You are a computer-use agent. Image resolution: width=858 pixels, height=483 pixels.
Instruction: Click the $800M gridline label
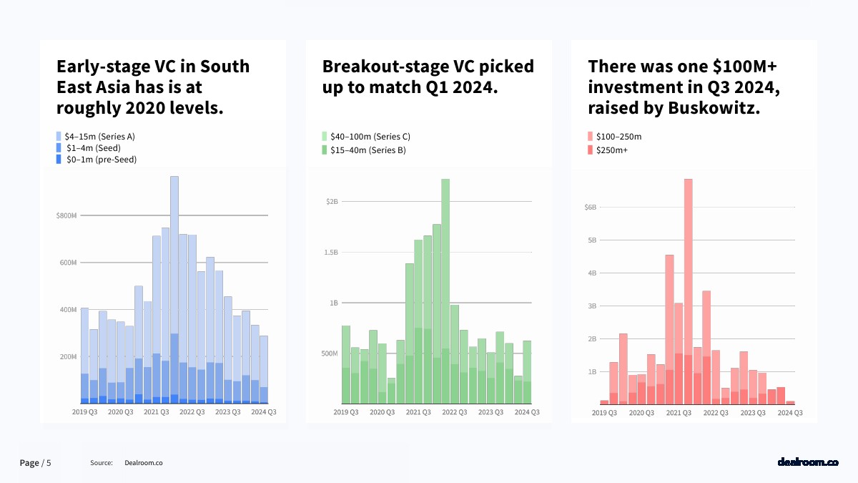66,215
